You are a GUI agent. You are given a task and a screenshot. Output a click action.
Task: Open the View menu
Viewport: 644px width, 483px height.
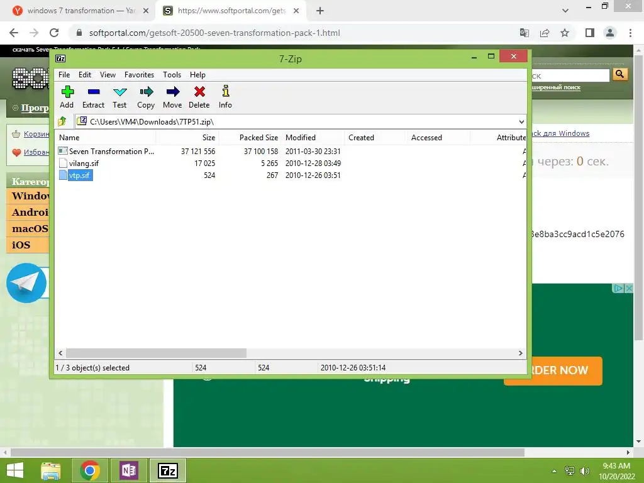pos(108,75)
